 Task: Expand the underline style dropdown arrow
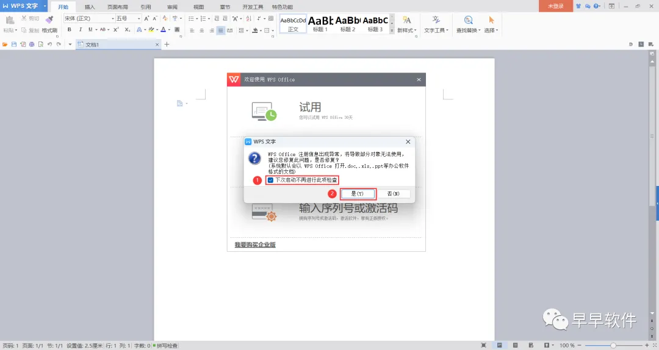96,30
